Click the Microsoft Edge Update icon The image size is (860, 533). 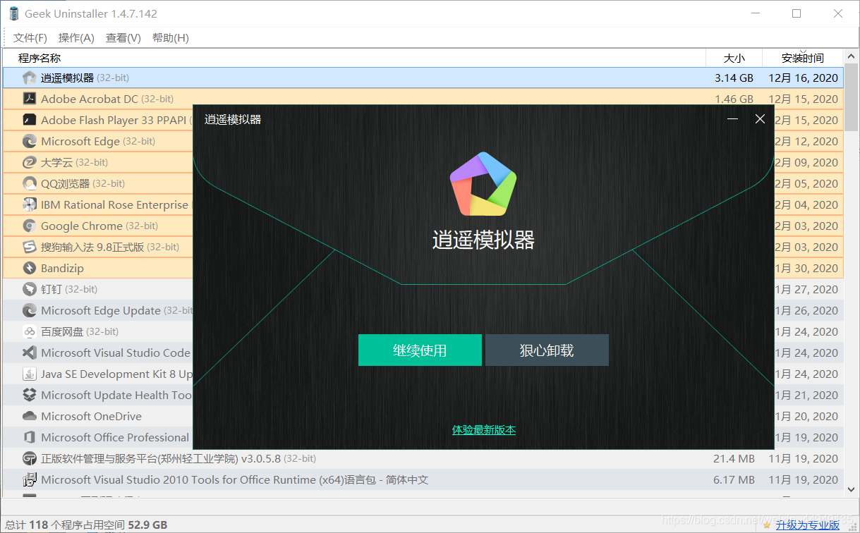(x=29, y=310)
